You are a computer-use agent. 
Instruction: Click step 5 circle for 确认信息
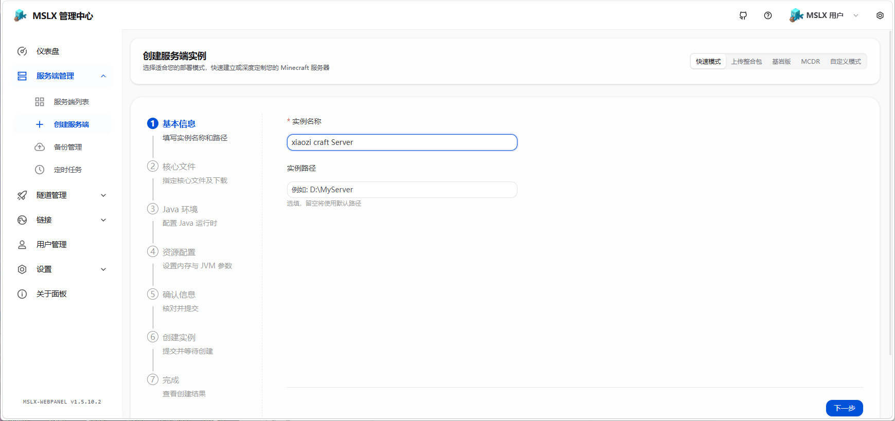[153, 294]
